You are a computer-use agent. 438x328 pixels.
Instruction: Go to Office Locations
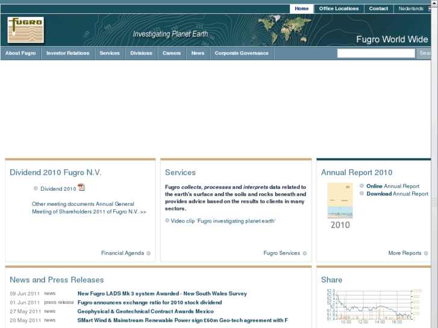tap(339, 8)
